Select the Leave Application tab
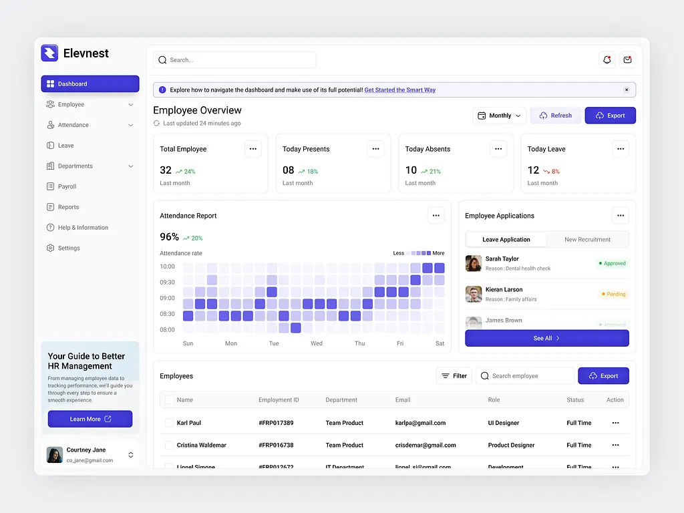 click(506, 240)
